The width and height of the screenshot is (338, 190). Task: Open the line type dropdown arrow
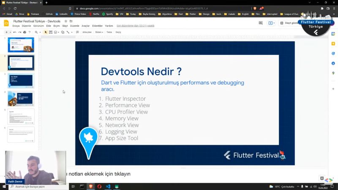pyautogui.click(x=72, y=33)
